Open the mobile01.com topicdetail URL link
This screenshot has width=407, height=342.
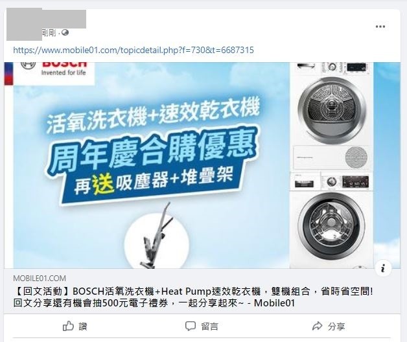(134, 50)
